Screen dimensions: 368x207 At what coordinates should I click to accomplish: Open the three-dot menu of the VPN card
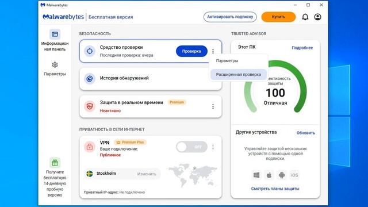point(213,147)
